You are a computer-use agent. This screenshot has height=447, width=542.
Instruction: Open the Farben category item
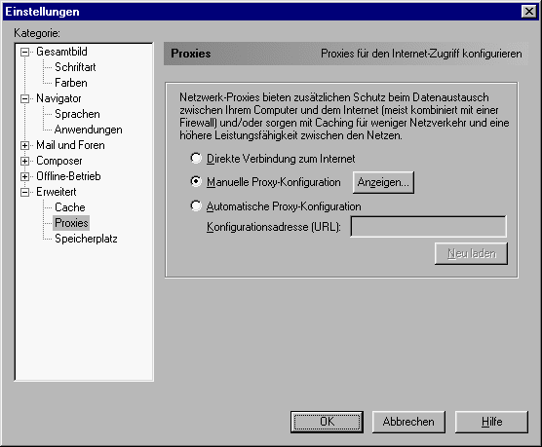(71, 83)
